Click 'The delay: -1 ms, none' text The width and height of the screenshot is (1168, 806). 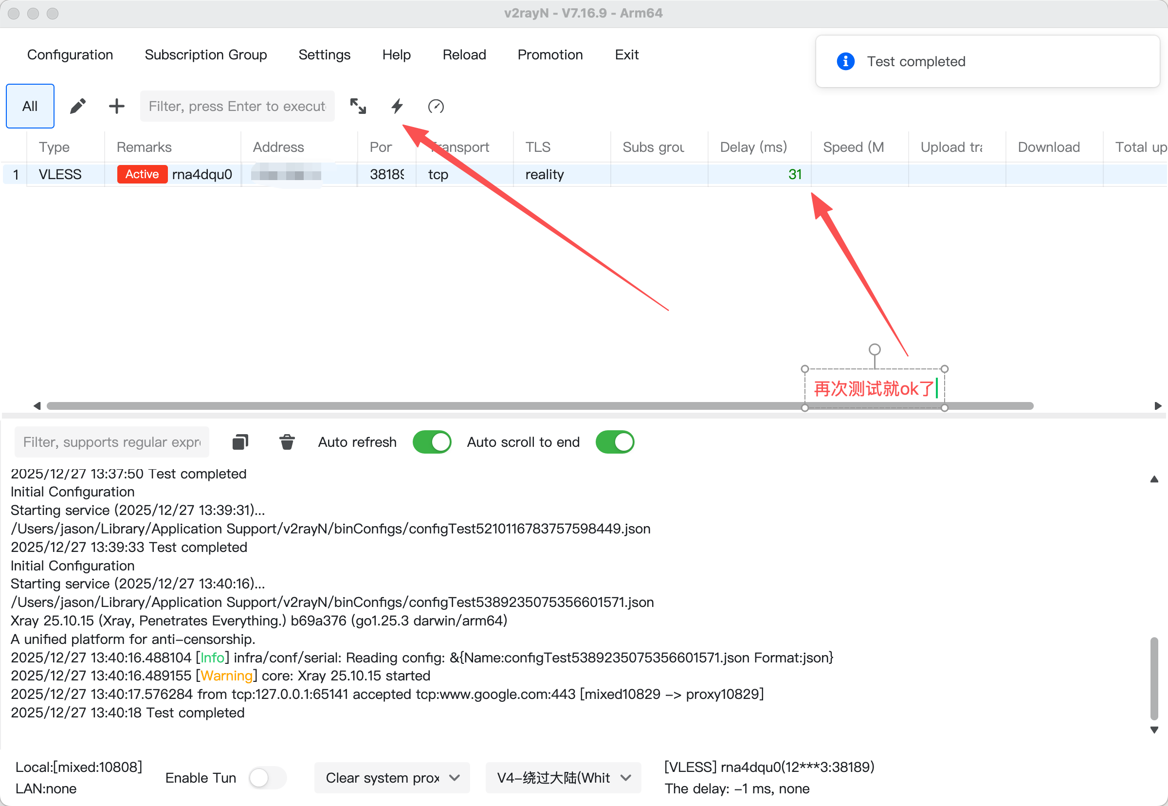click(737, 788)
